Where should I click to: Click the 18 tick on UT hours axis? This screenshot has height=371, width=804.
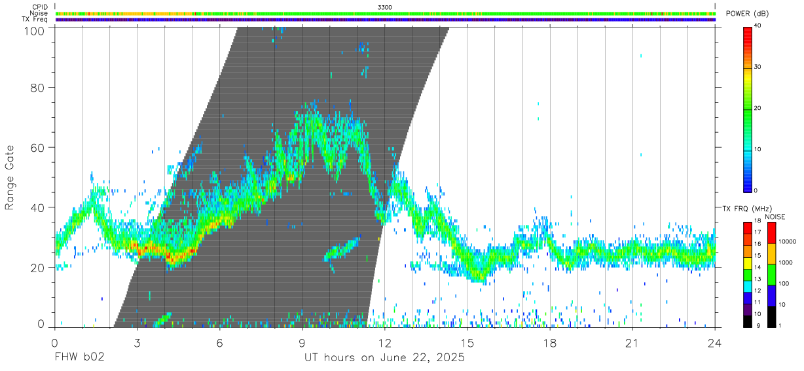549,342
